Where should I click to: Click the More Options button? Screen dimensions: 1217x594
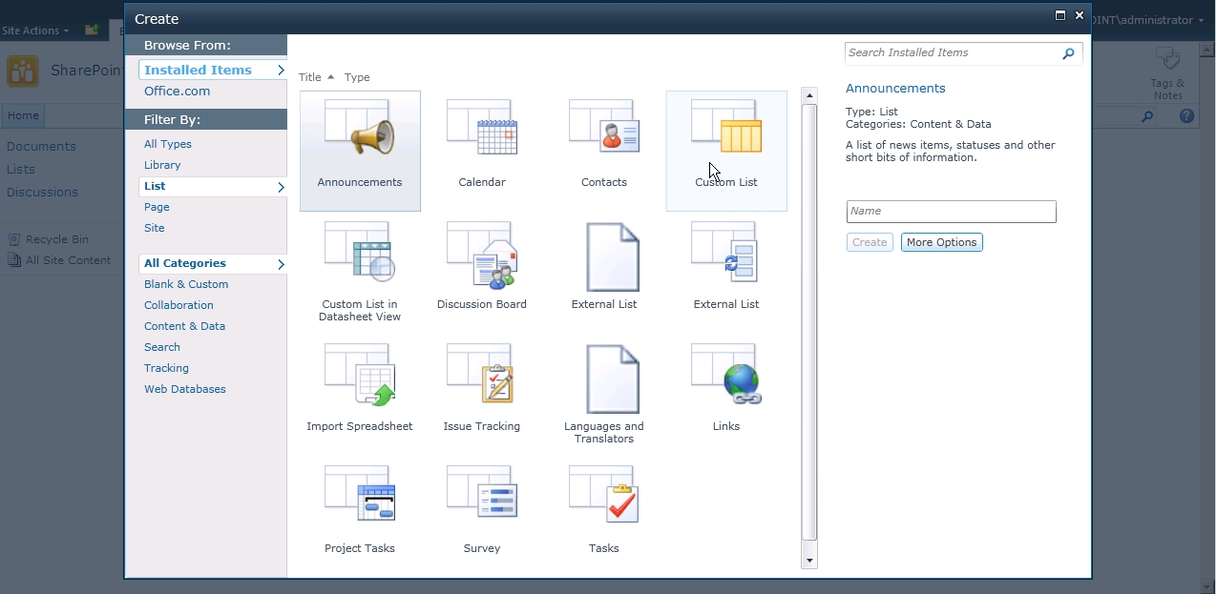click(941, 242)
